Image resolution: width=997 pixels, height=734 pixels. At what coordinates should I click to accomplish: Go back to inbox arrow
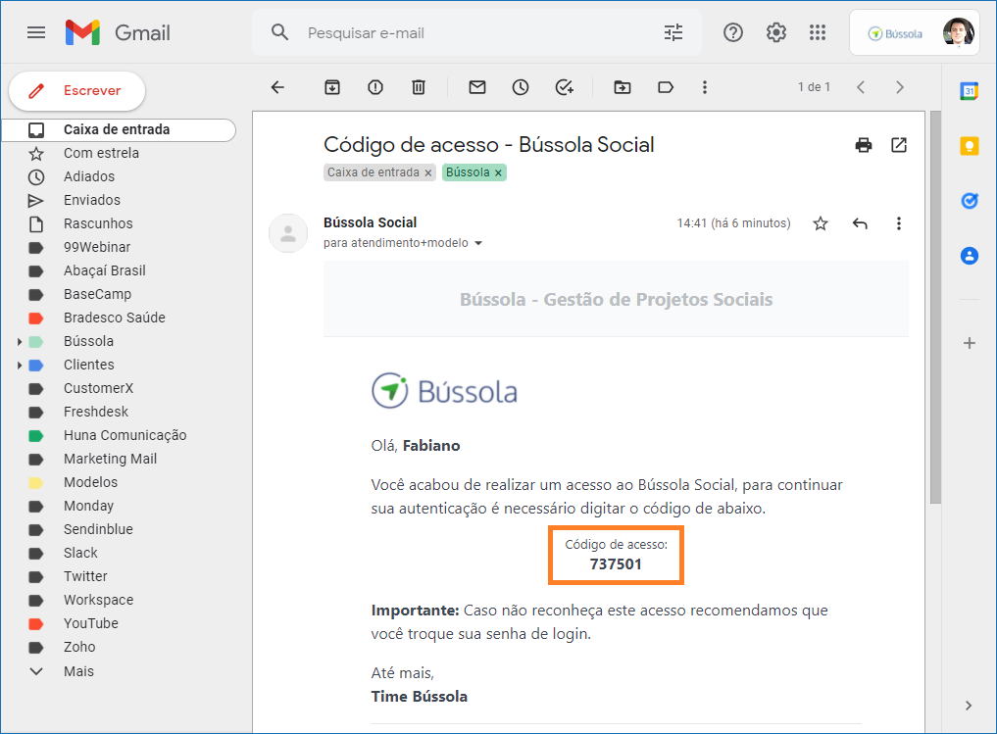point(277,87)
